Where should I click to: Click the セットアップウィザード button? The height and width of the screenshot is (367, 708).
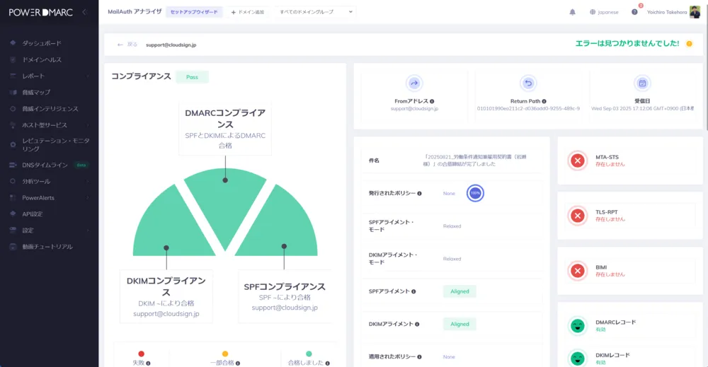pos(194,12)
